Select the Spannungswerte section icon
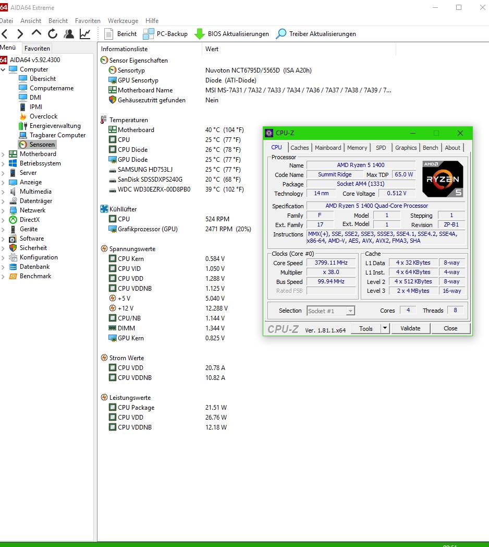 pos(104,249)
